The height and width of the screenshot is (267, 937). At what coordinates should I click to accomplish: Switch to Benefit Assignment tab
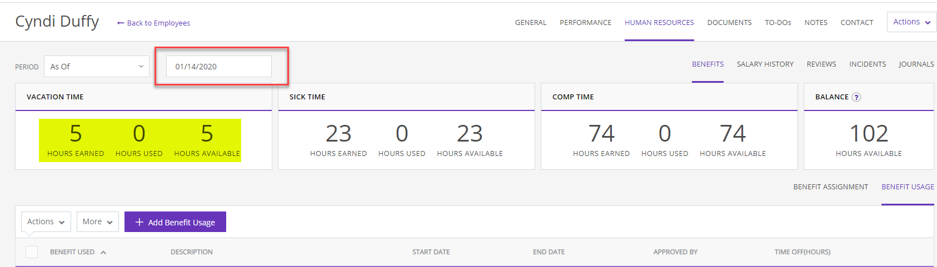click(x=830, y=187)
